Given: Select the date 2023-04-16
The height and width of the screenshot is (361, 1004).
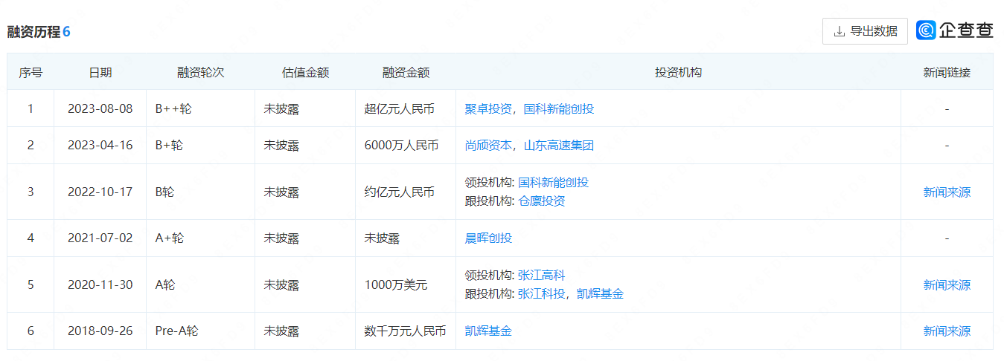Looking at the screenshot, I should pyautogui.click(x=100, y=146).
